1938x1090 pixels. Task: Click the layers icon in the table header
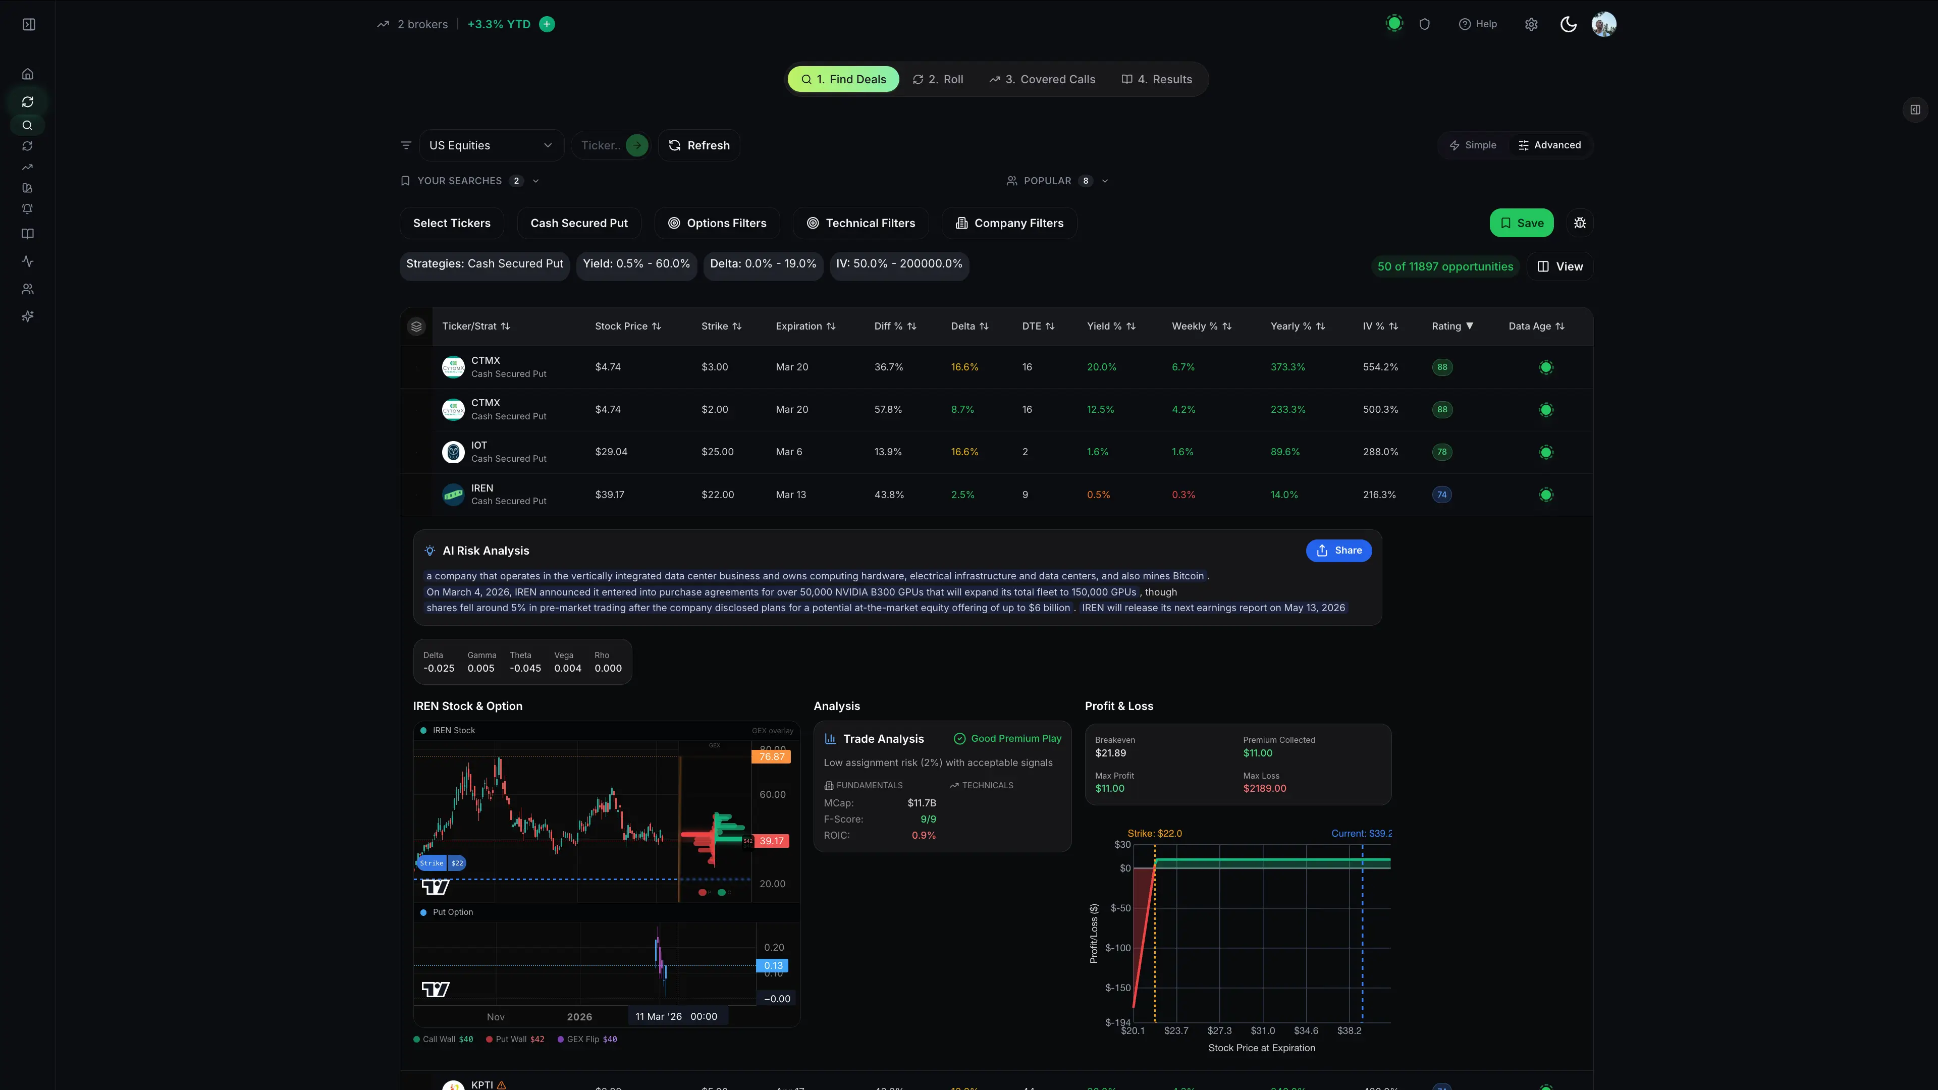pos(416,326)
